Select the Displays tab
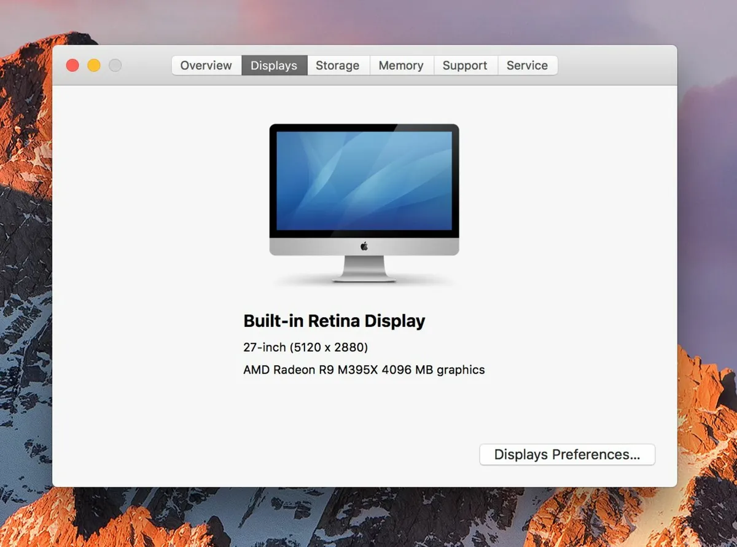The height and width of the screenshot is (547, 737). pyautogui.click(x=274, y=65)
